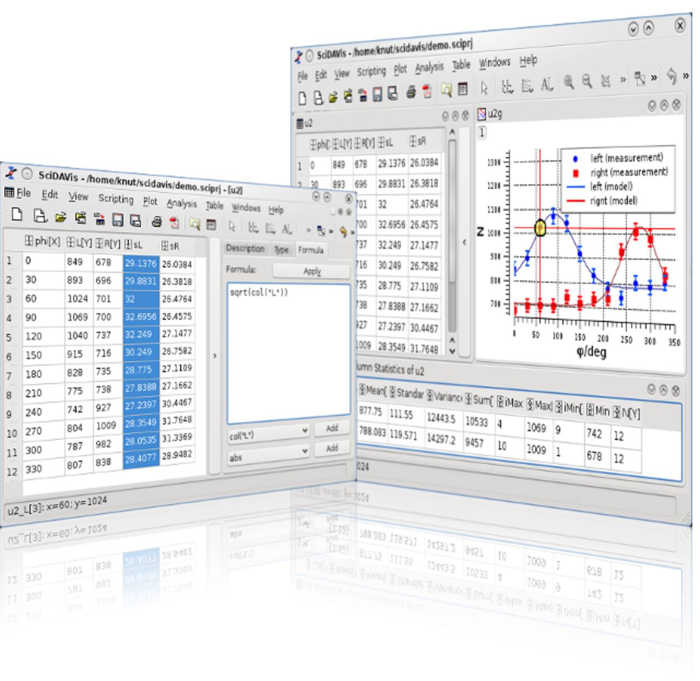This screenshot has width=700, height=681.
Task: Click Results Log icon in back window toolbar
Action: pos(463,88)
